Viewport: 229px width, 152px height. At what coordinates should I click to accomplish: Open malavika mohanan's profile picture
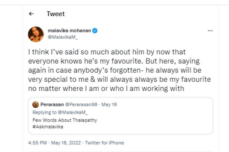(x=35, y=34)
